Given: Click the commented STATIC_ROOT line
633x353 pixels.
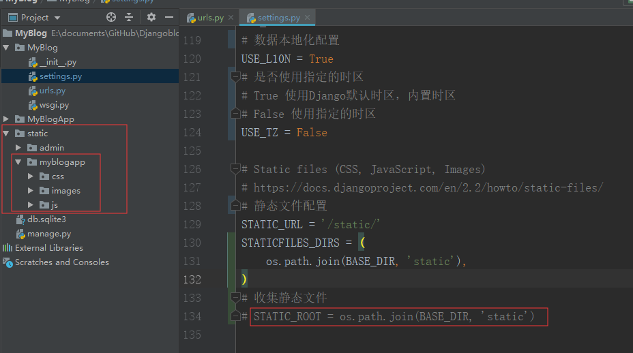Looking at the screenshot, I should [394, 317].
